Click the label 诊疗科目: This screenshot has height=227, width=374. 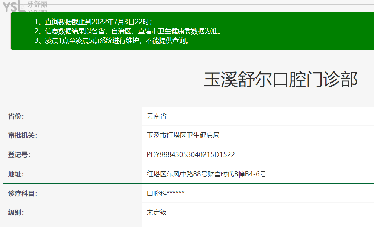point(23,194)
